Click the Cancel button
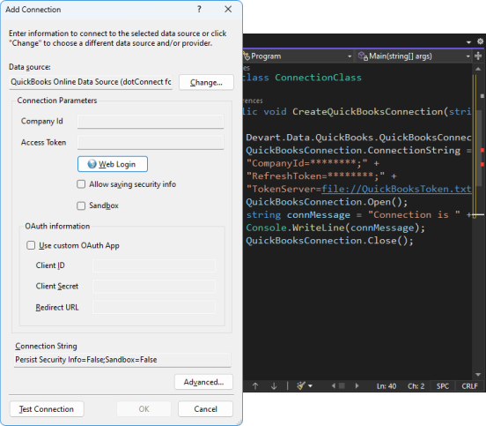This screenshot has width=486, height=426. click(205, 409)
